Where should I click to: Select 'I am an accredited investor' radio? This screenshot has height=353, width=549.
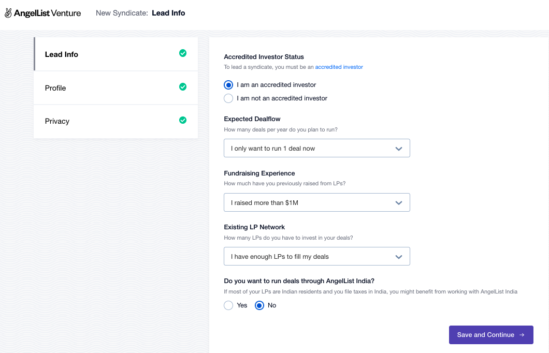click(228, 85)
